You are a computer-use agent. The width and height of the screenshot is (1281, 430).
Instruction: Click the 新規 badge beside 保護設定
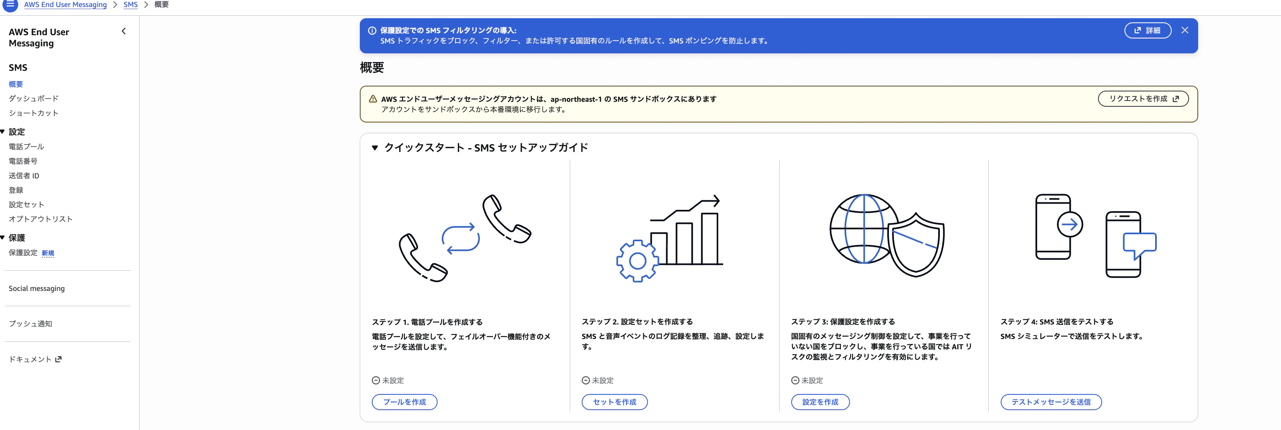(x=48, y=253)
